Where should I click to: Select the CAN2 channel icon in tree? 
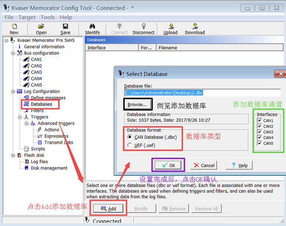[26, 66]
